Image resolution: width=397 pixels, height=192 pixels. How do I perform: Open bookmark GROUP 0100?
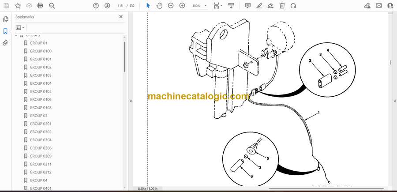coord(41,51)
